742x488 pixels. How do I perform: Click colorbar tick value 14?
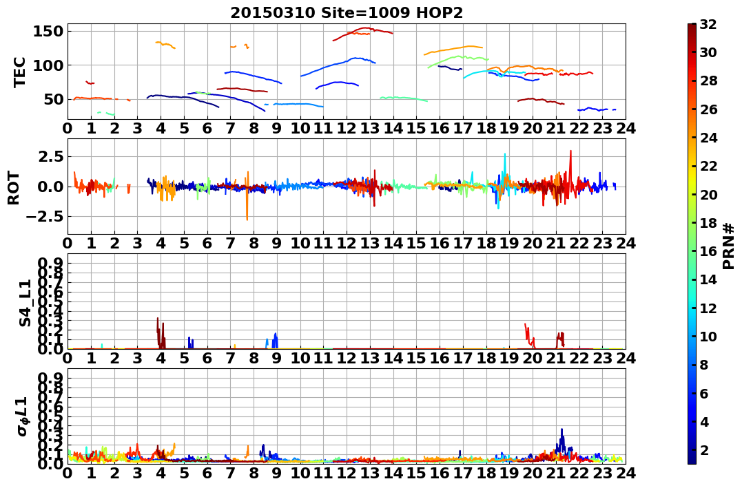pyautogui.click(x=708, y=279)
